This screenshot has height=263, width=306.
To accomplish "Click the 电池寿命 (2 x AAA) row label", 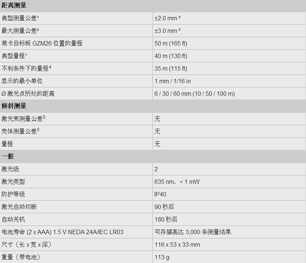I will pos(62,232).
